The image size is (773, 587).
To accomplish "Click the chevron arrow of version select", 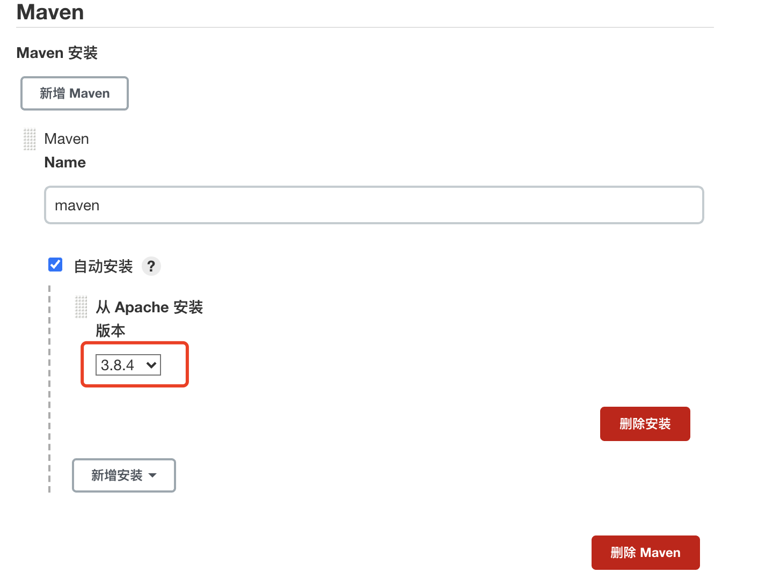I will [151, 365].
